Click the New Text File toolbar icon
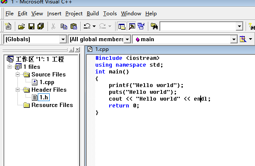This screenshot has width=255, height=166. click(8, 26)
